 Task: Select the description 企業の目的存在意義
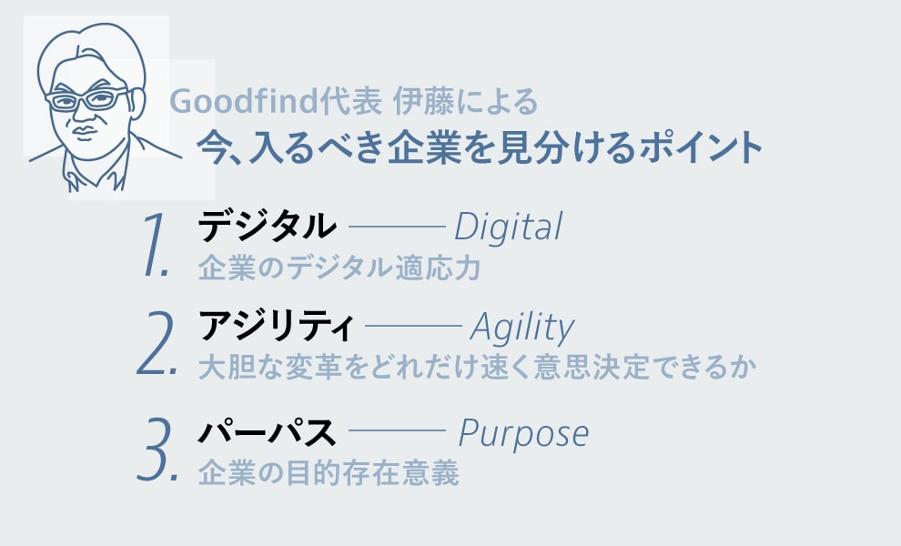click(x=328, y=473)
